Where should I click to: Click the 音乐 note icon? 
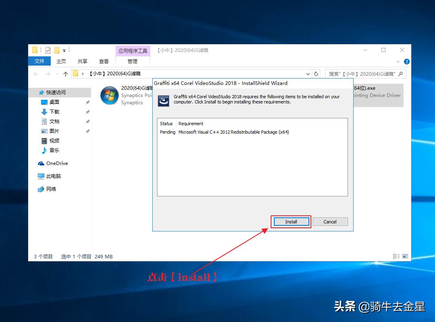coord(44,150)
